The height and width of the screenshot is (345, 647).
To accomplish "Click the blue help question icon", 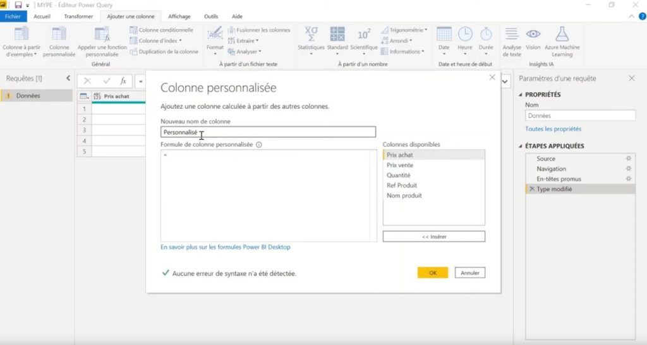I will coord(643,16).
